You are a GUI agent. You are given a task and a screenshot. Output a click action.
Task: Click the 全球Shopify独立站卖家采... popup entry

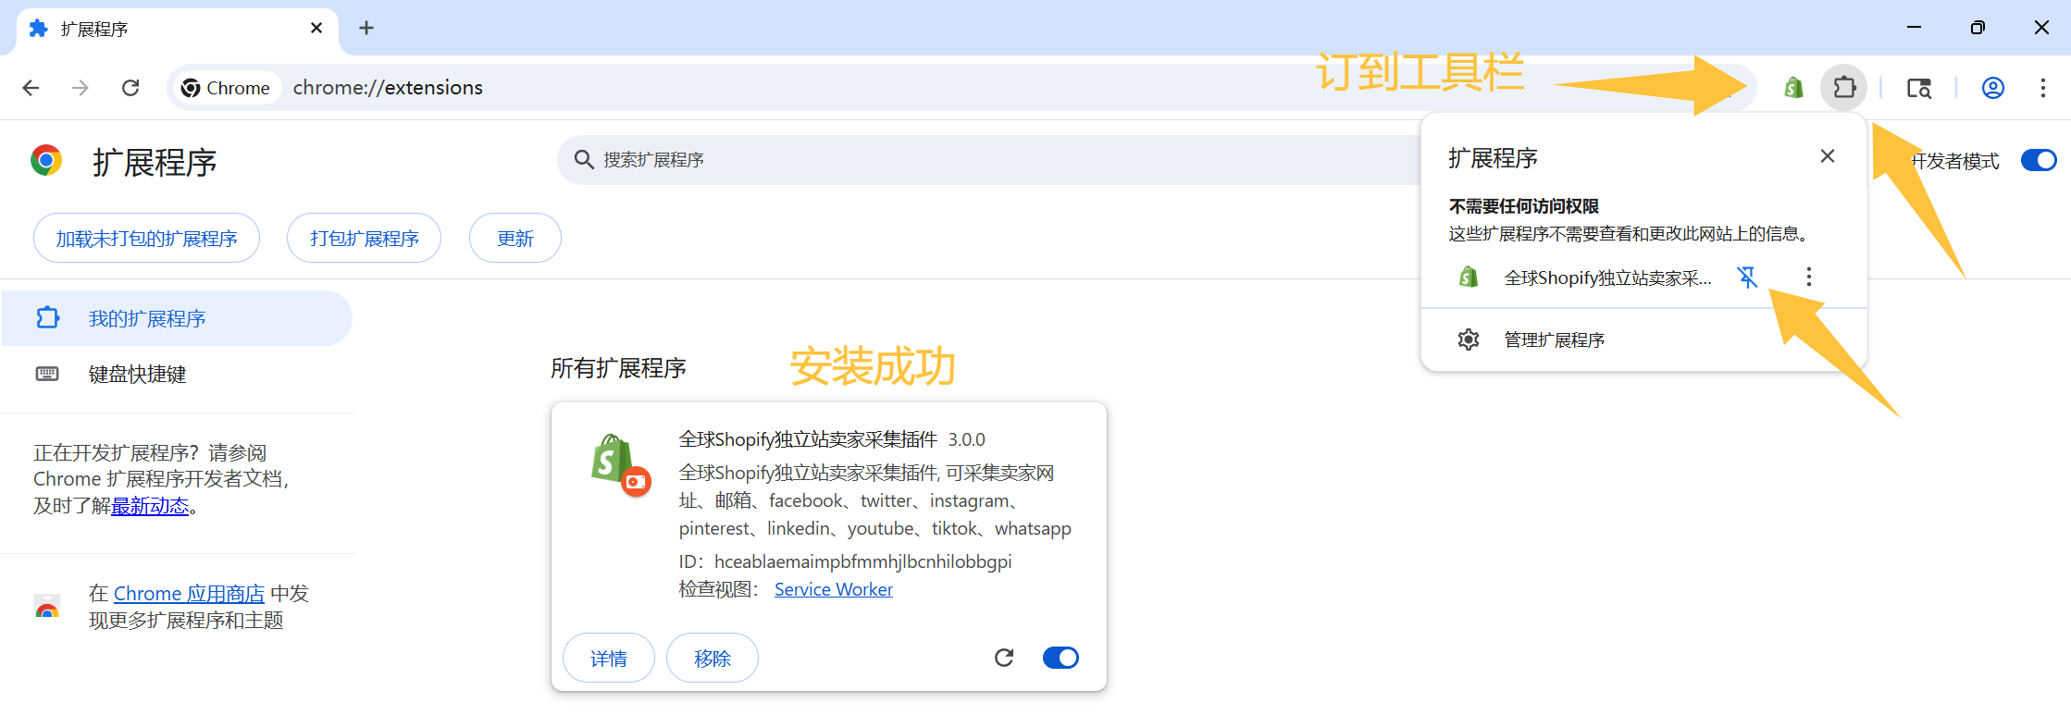(x=1607, y=277)
